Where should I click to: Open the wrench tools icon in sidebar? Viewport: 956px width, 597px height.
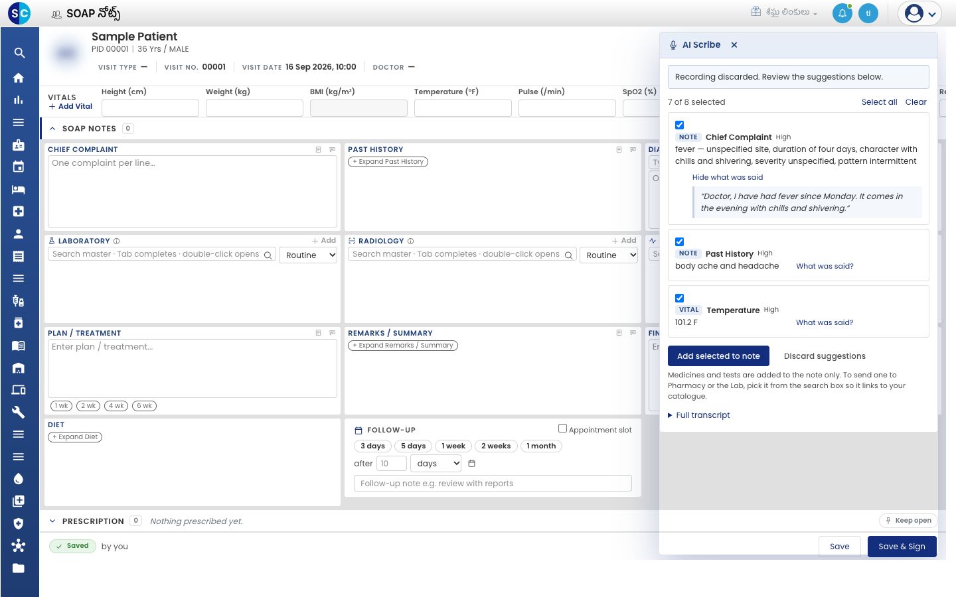[19, 412]
